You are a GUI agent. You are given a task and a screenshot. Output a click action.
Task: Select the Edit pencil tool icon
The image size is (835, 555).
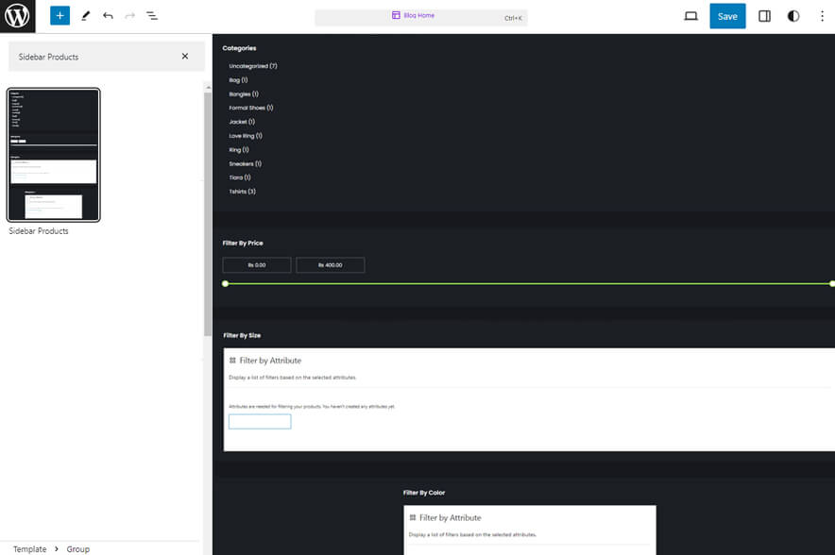click(x=84, y=15)
